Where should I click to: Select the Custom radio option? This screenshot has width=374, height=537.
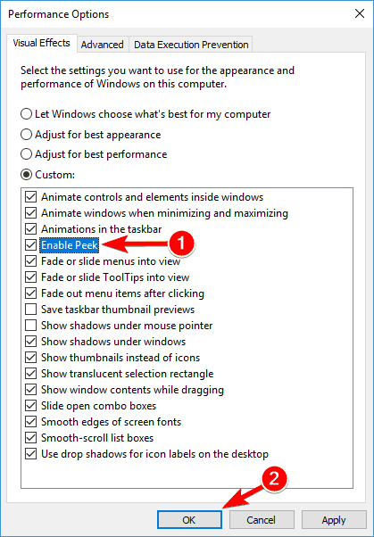click(x=27, y=175)
